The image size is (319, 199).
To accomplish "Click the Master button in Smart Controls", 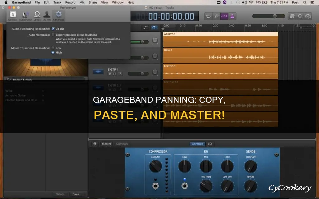I will (107, 144).
